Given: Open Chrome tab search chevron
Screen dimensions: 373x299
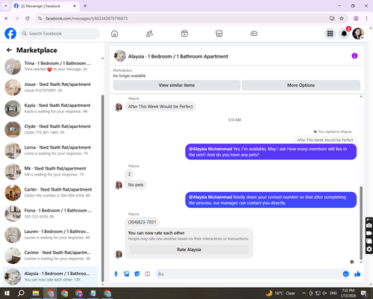Looking at the screenshot, I should click(6, 6).
